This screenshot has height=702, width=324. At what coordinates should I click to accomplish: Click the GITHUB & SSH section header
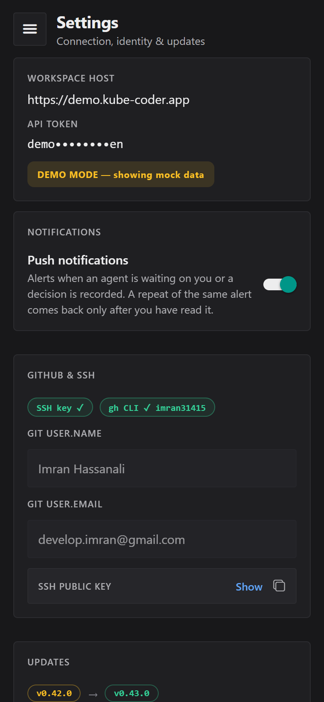pos(61,375)
